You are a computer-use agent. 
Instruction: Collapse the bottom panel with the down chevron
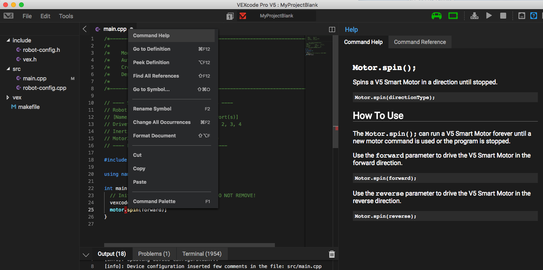pos(86,255)
